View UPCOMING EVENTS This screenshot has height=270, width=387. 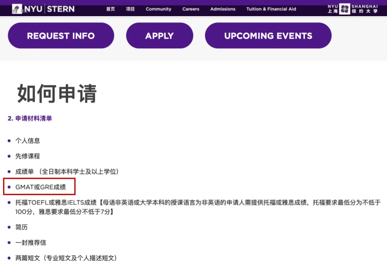268,36
